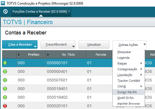
Task: Click Parcela 01 cell of row 050520101
Action: [99, 106]
